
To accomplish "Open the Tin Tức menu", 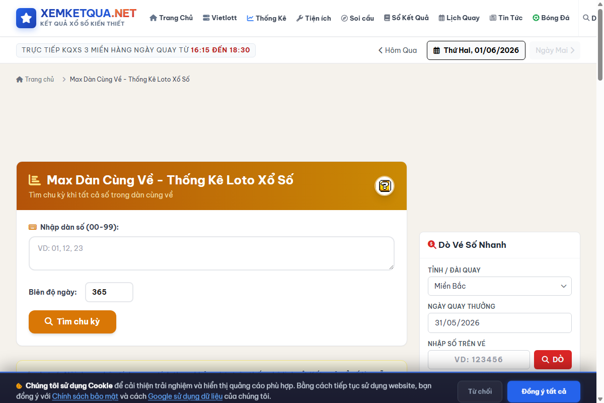I will [x=506, y=18].
